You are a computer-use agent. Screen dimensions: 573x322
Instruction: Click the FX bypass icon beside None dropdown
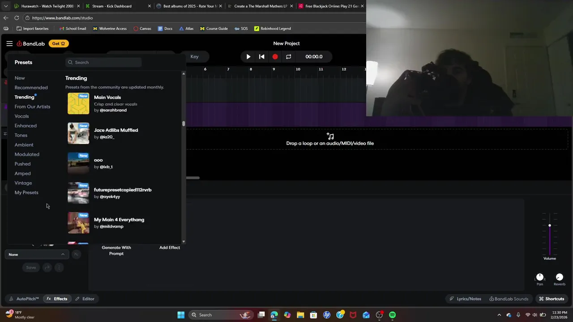pyautogui.click(x=76, y=254)
